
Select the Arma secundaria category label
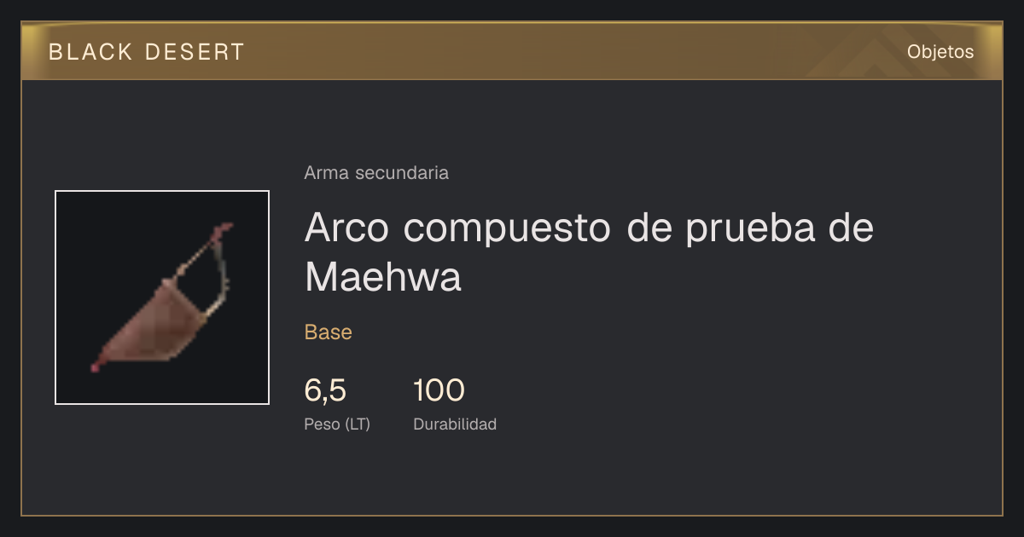(x=376, y=173)
